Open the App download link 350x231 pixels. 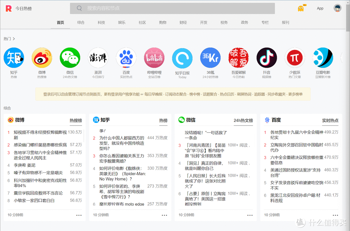[x=320, y=8]
